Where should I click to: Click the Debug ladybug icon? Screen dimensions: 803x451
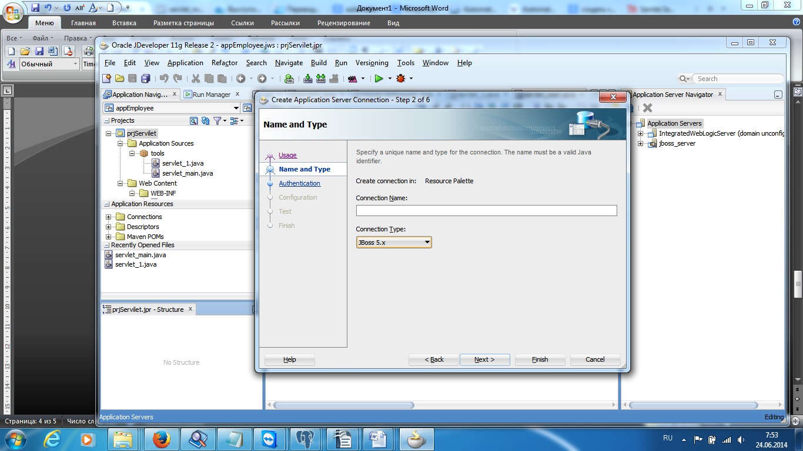401,78
